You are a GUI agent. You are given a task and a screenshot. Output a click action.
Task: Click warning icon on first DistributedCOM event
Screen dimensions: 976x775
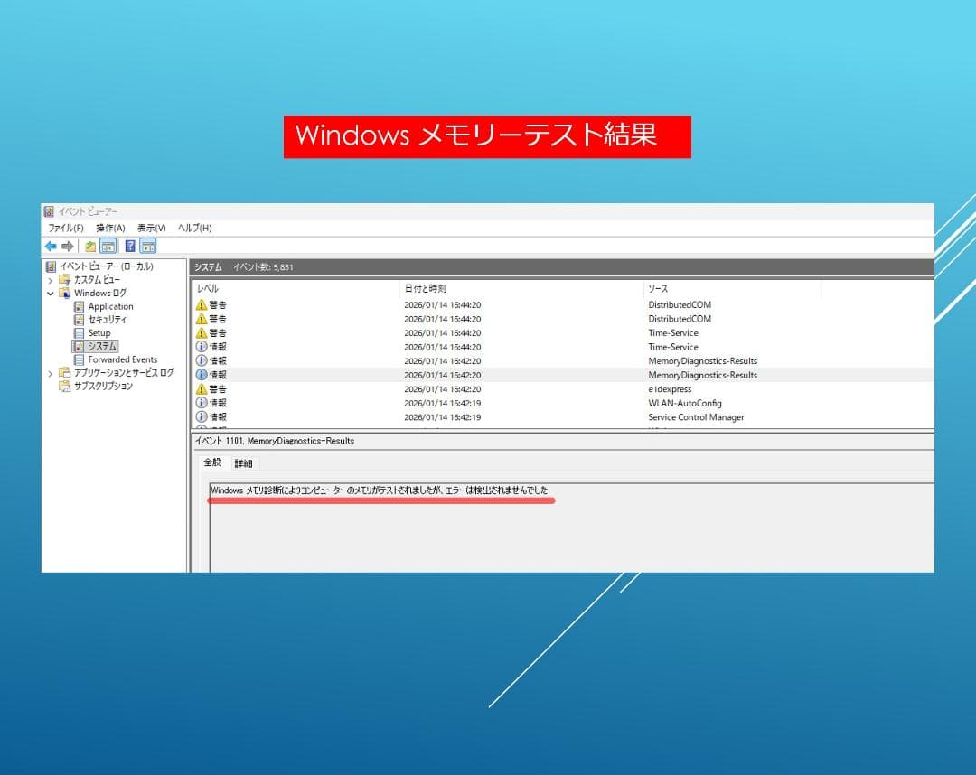pos(202,304)
